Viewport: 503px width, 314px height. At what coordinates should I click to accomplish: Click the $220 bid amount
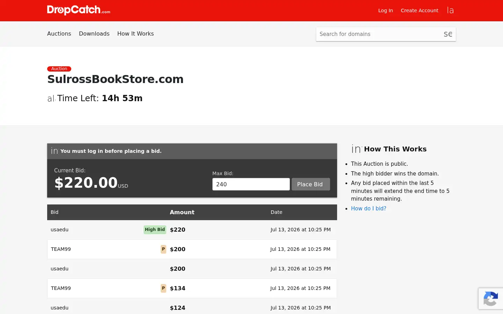(x=177, y=230)
